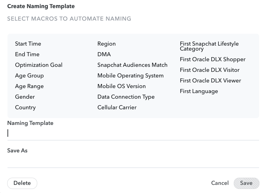Viewport: 266px width, 193px height.
Task: Insert the Start Time macro
Action: (28, 44)
